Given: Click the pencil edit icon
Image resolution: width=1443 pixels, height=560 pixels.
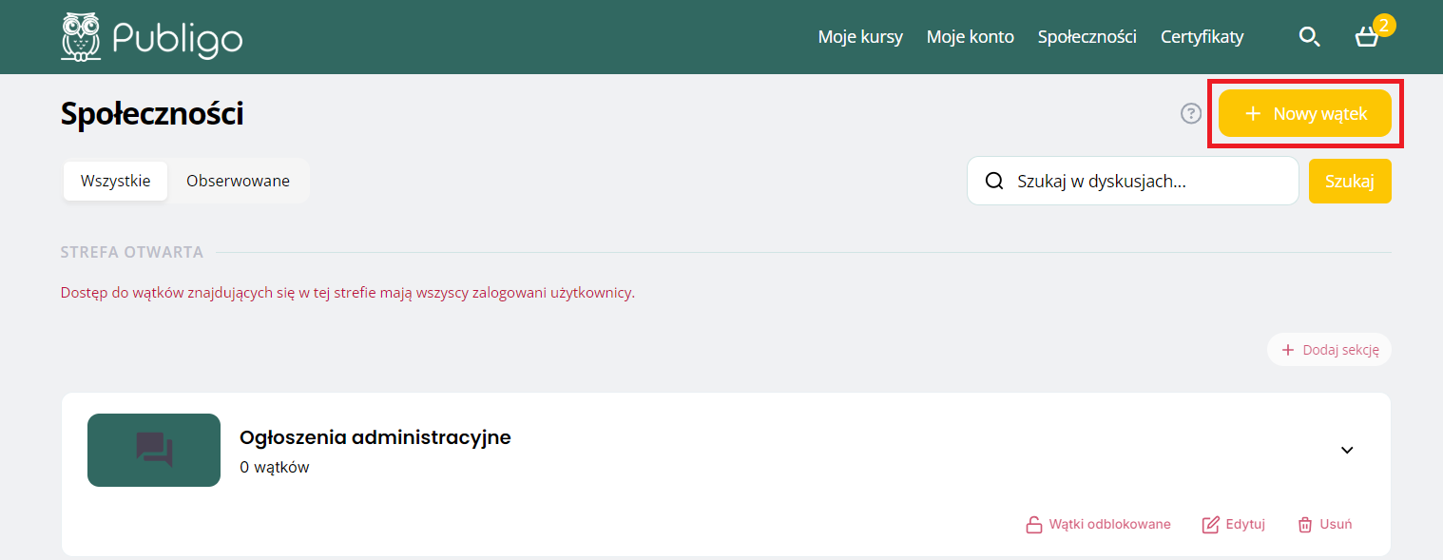Looking at the screenshot, I should click(1210, 525).
